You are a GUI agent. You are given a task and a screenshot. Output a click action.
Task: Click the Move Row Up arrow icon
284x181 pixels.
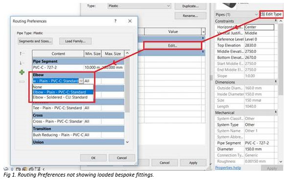22,54
